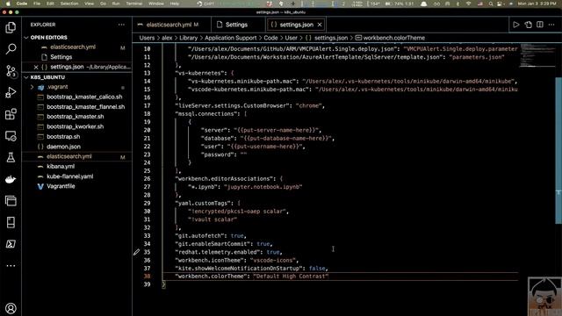
Task: Open the stacked windows activity icon
Action: (x=11, y=201)
